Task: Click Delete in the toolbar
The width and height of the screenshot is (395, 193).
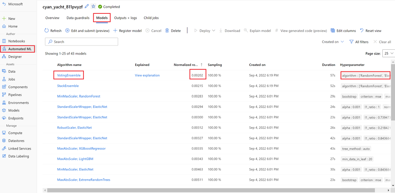Action: tap(173, 31)
